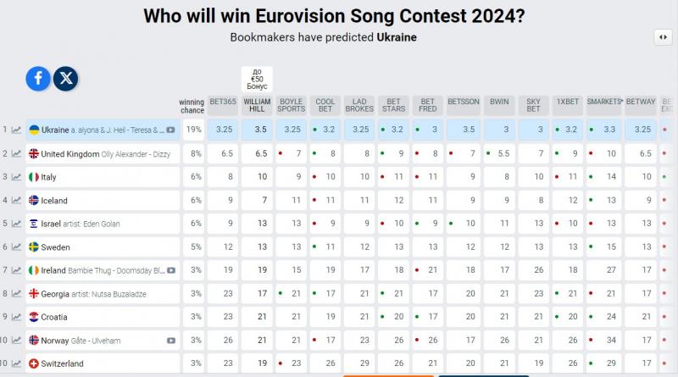Click the Croatia country link
Viewport: 678px width, 377px height.
click(54, 317)
